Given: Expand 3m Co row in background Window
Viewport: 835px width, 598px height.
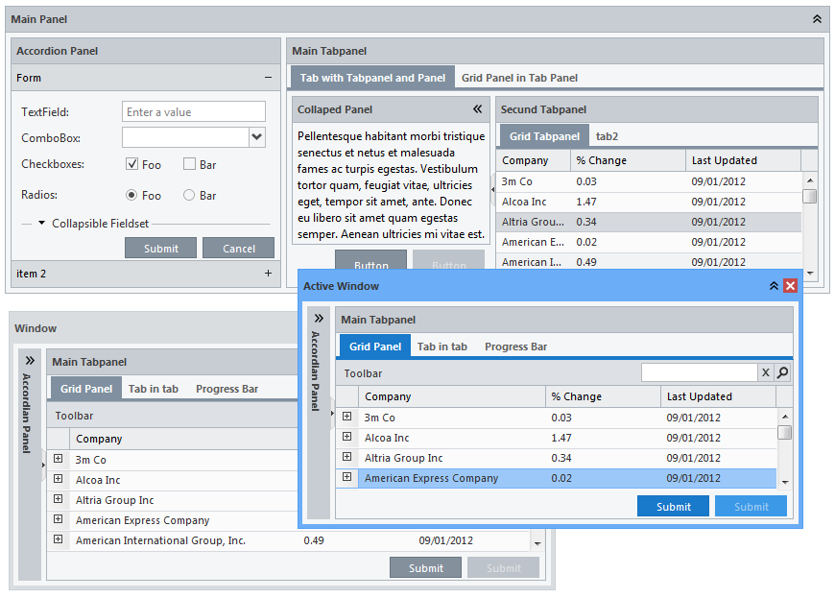Looking at the screenshot, I should tap(58, 459).
